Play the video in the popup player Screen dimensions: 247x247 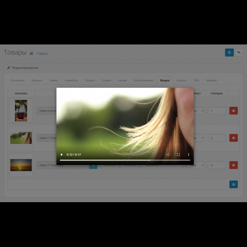[x=62, y=155]
